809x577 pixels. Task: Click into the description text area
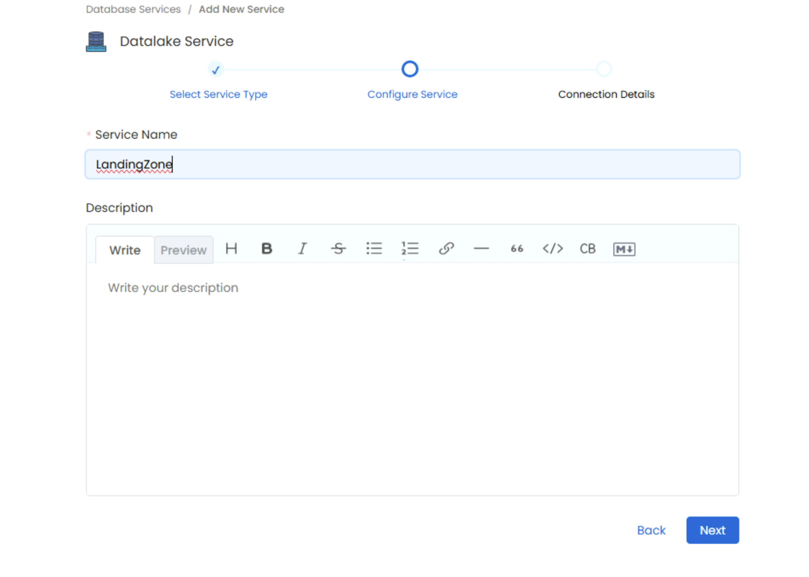click(x=413, y=379)
